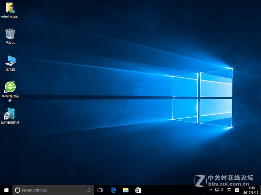Open the Windows Store from the taskbar
The width and height of the screenshot is (261, 195).
[x=138, y=189]
